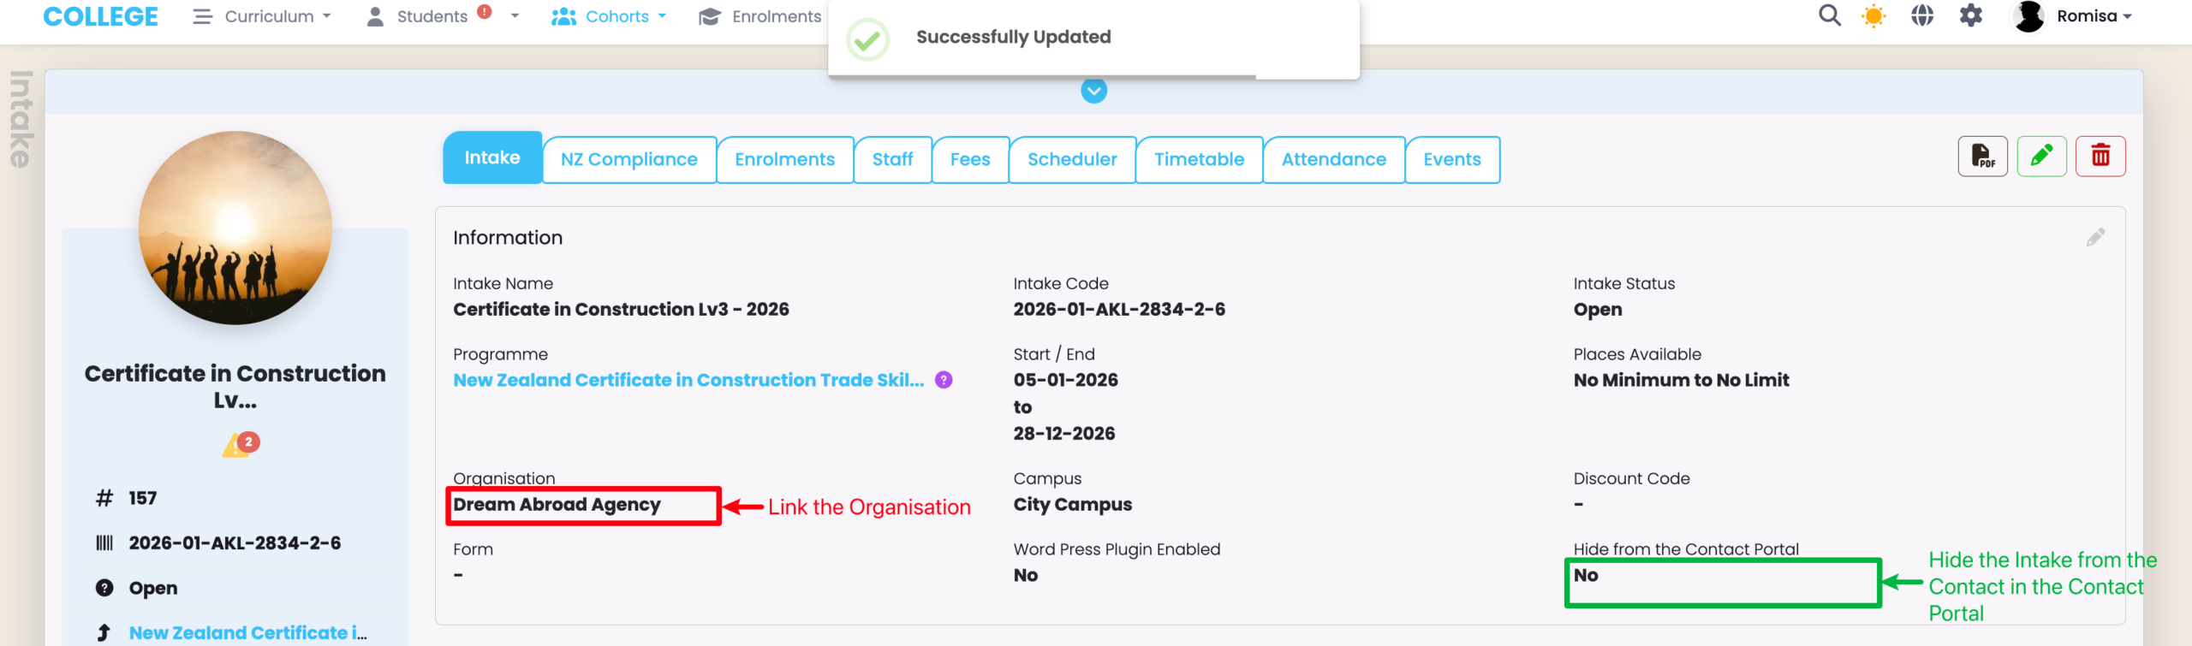The height and width of the screenshot is (646, 2192).
Task: Open the globe language icon
Action: 1922,16
